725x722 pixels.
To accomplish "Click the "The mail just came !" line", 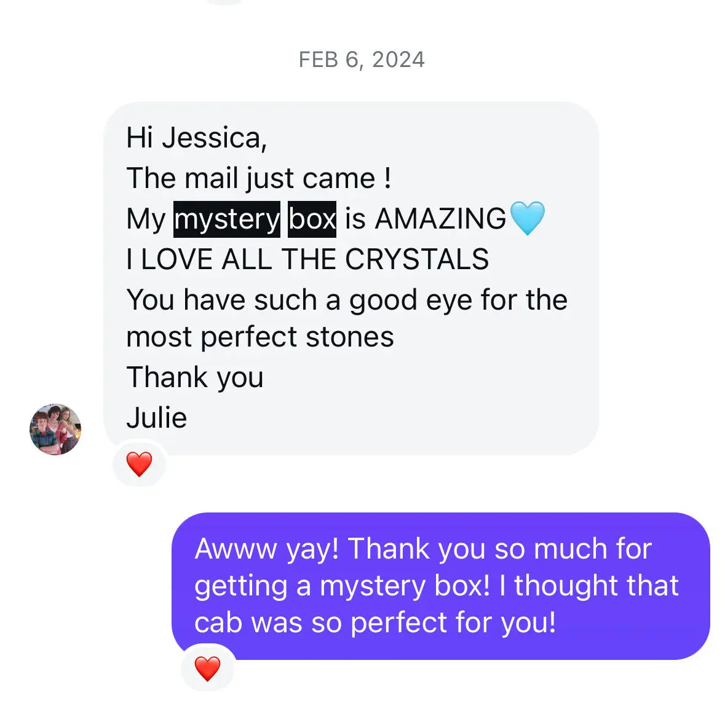I will [258, 178].
